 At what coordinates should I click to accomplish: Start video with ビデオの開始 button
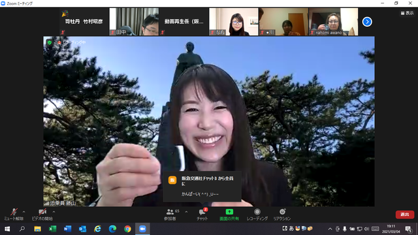[x=42, y=215]
